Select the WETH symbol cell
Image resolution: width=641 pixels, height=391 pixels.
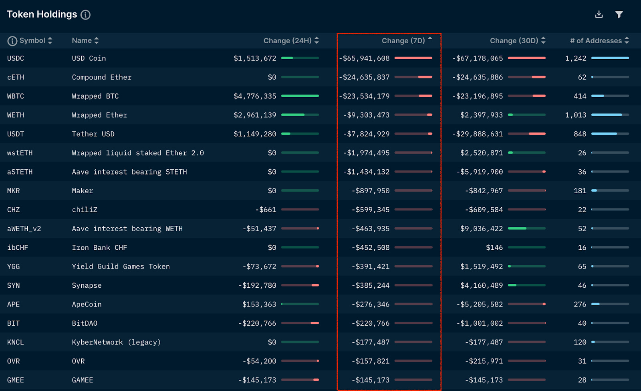(16, 115)
